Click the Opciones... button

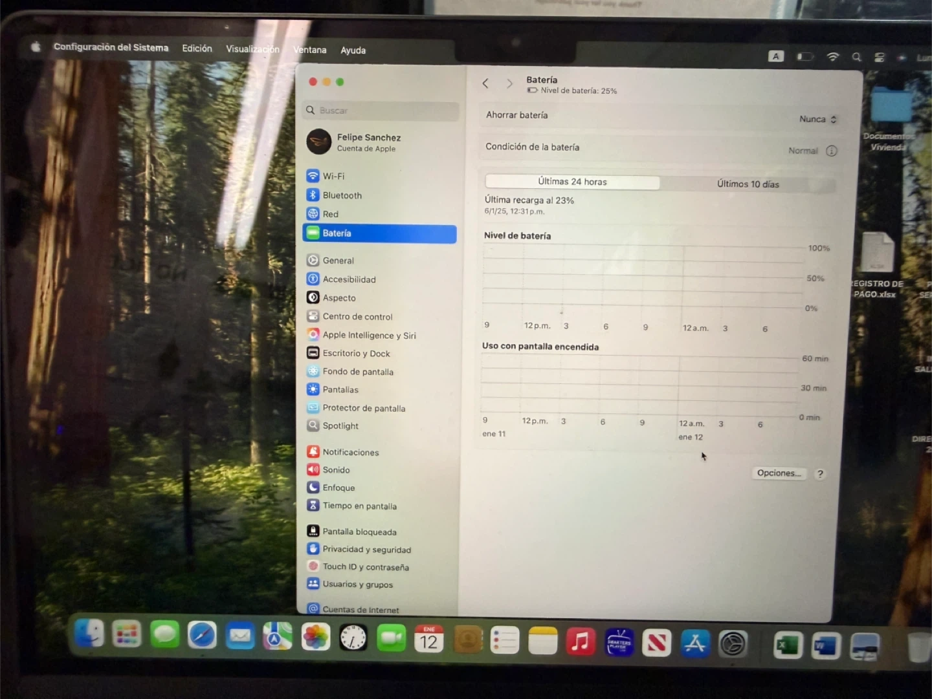(x=779, y=473)
